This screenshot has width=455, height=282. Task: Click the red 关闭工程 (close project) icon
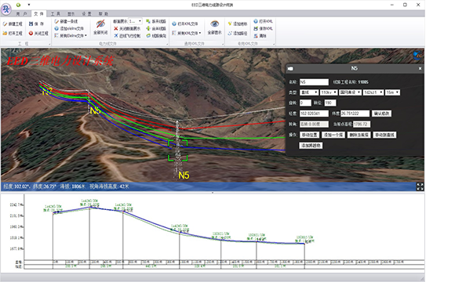click(x=31, y=34)
